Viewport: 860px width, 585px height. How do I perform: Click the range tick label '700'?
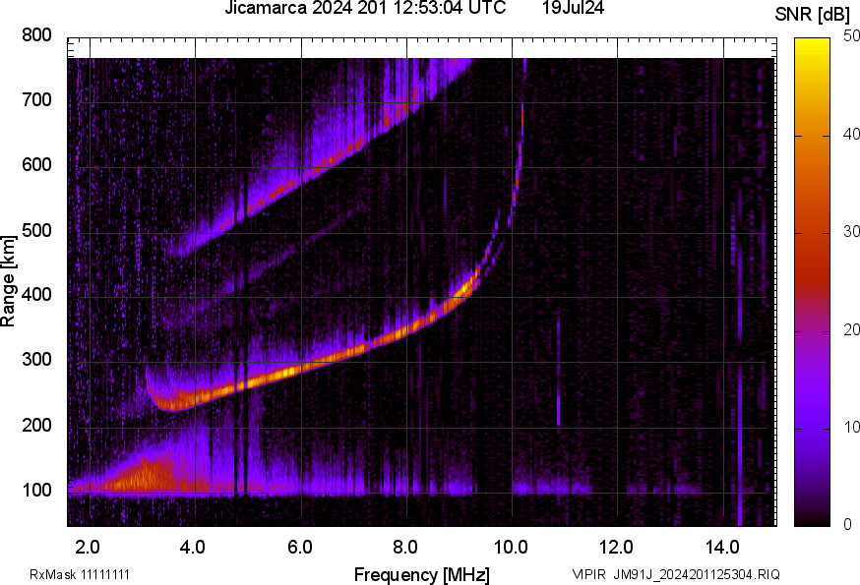click(x=36, y=99)
